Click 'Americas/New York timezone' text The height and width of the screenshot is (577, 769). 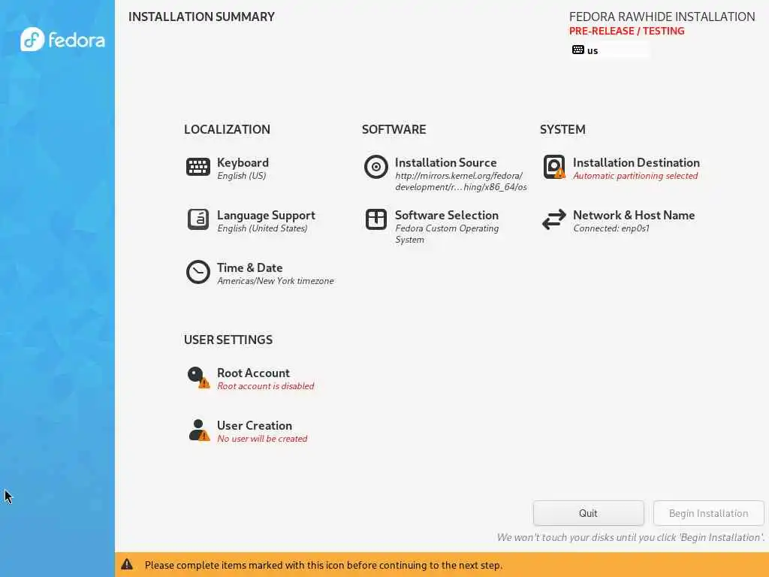(x=276, y=281)
